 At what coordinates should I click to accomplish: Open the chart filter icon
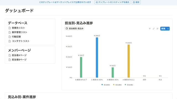click(x=150, y=29)
